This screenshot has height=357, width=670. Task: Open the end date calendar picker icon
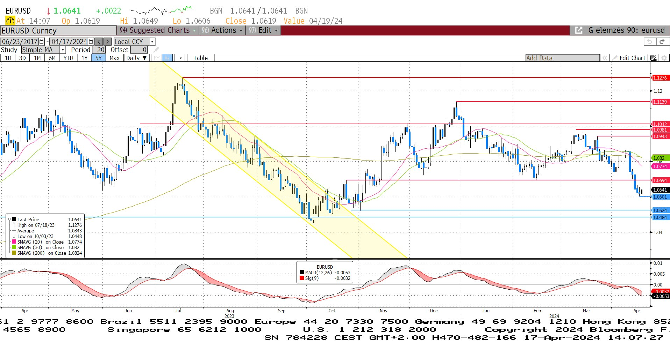click(x=91, y=42)
